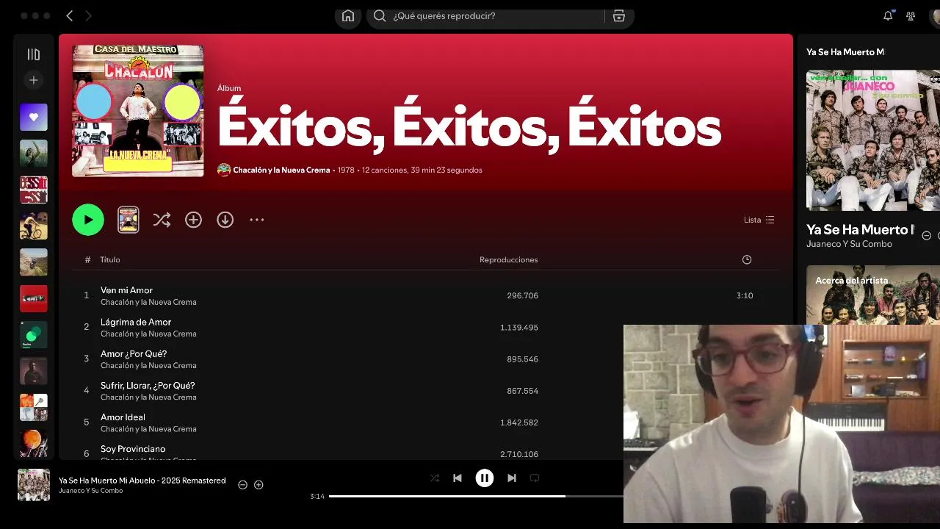Open Ya Se Ha Muerto title in right panel
The image size is (940, 529).
click(860, 229)
